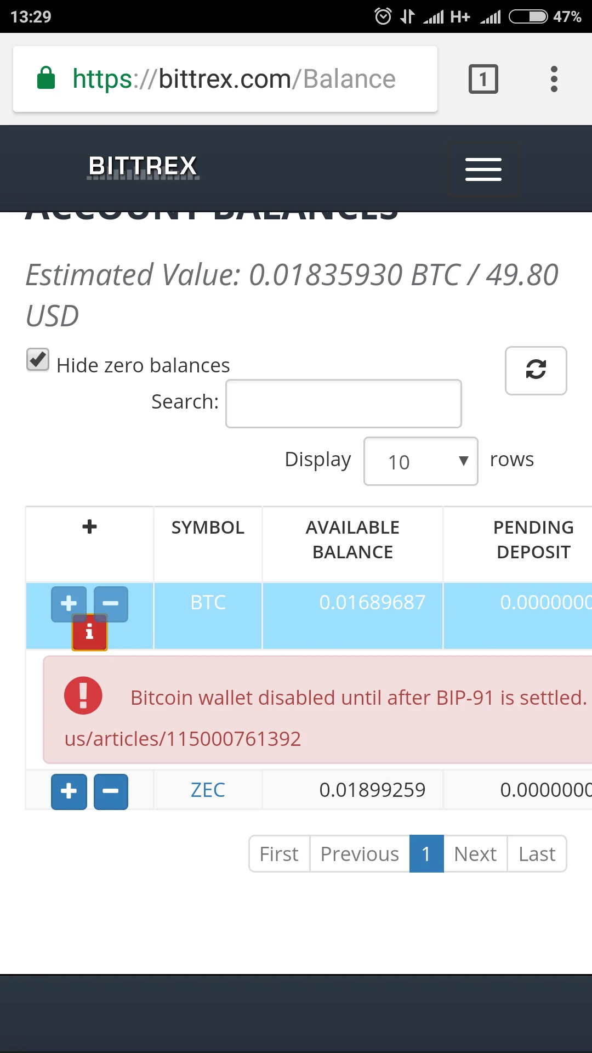The height and width of the screenshot is (1053, 592).
Task: Open the Display rows dropdown
Action: pos(420,461)
